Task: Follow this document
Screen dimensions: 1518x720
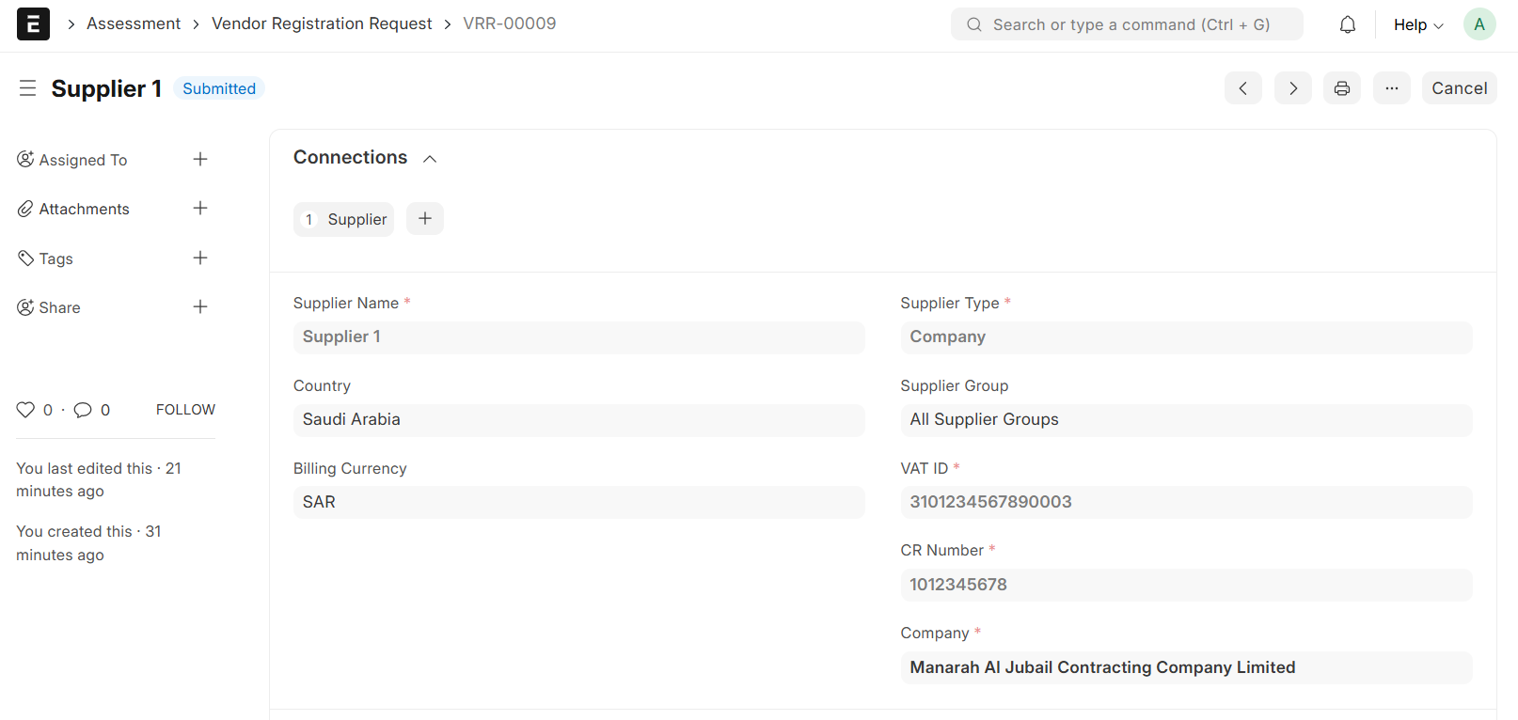Action: coord(185,410)
